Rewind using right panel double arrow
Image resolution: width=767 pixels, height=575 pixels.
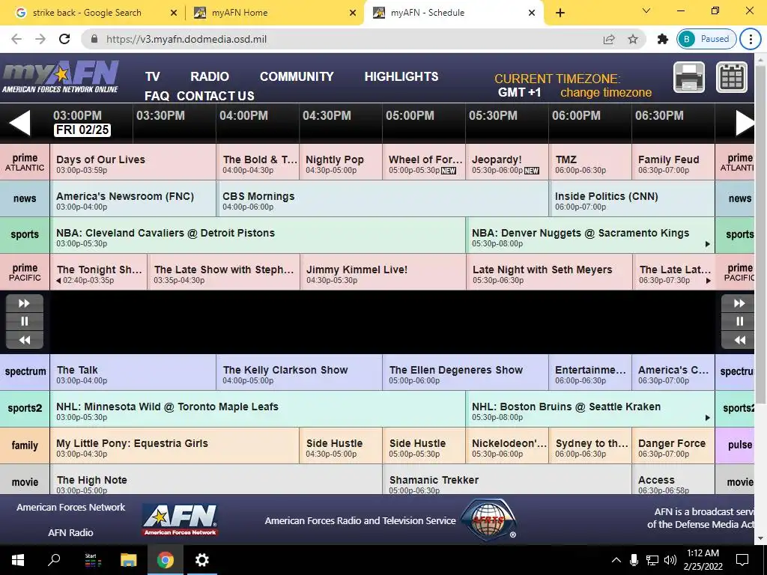tap(739, 340)
